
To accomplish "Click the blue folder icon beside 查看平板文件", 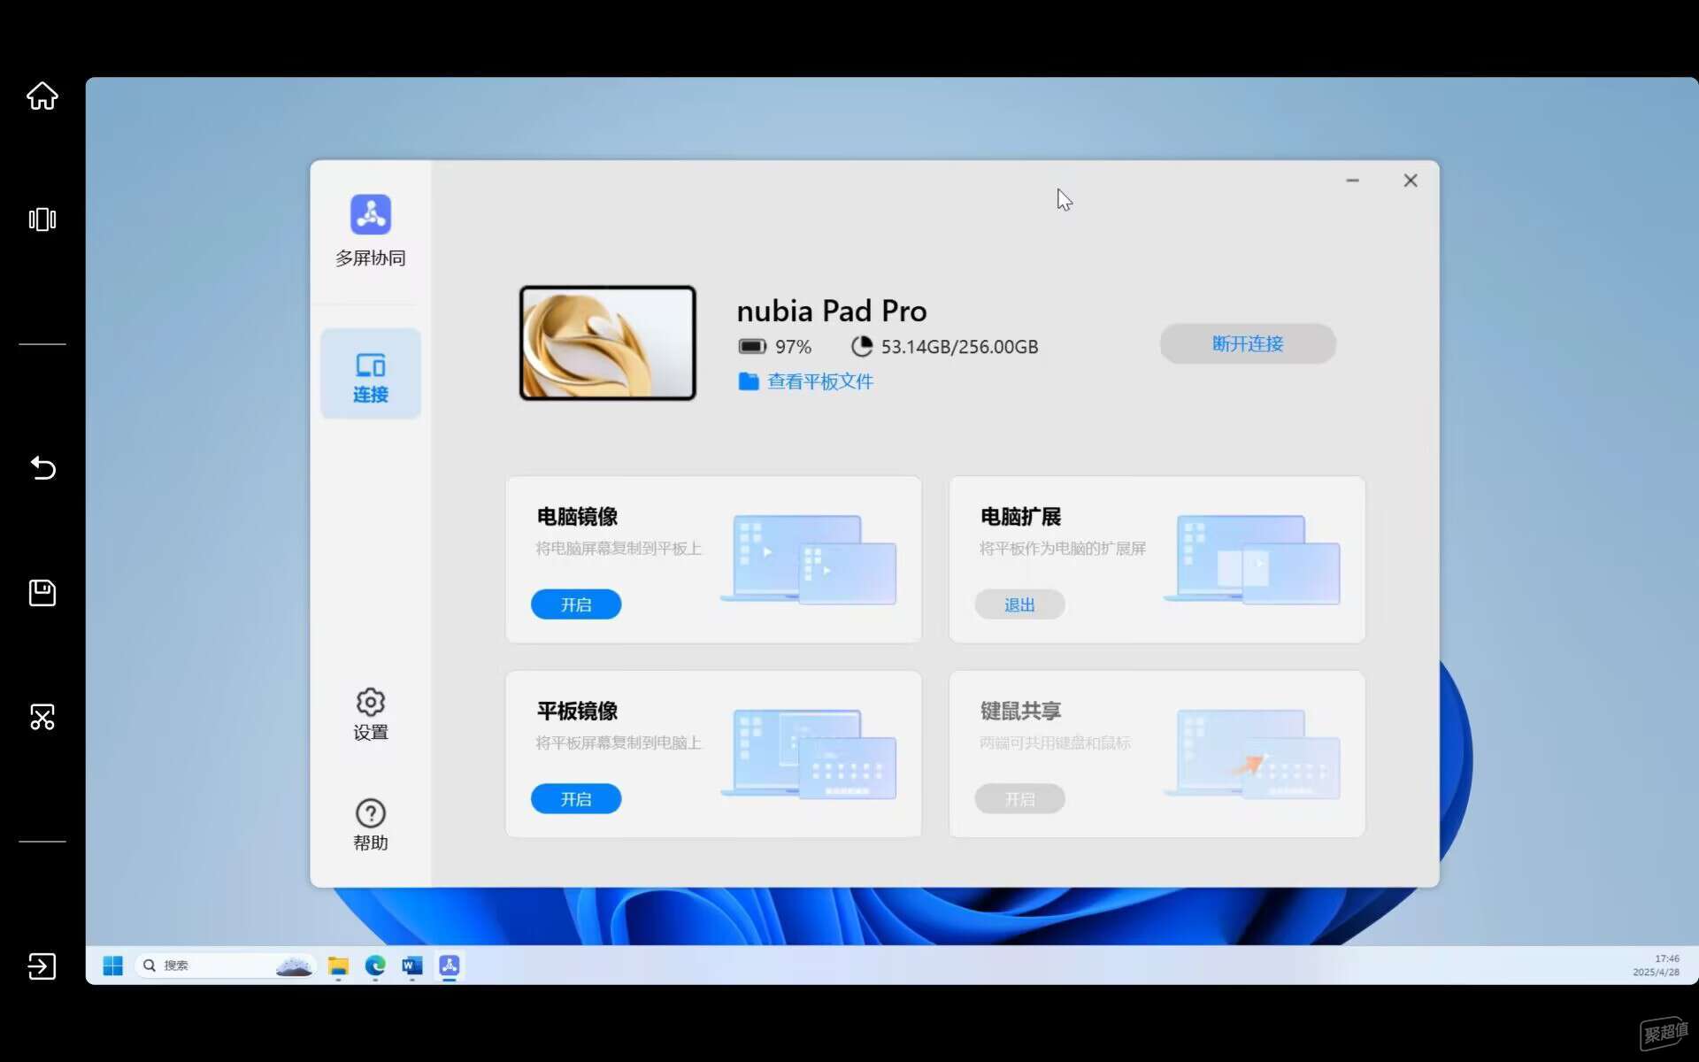I will pos(749,381).
